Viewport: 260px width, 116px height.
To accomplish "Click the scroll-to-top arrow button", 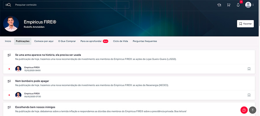I will [253, 110].
